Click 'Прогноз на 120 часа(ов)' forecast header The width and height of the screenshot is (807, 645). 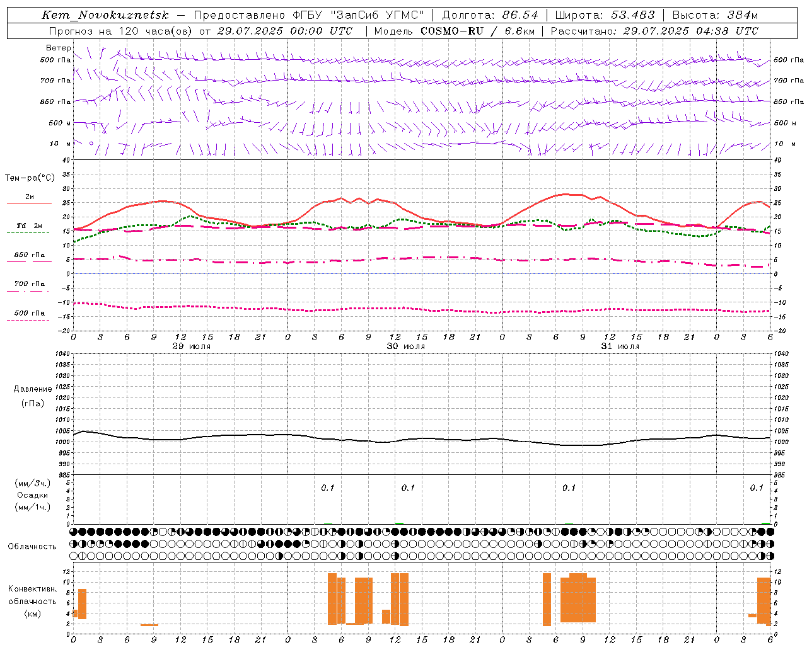(121, 31)
